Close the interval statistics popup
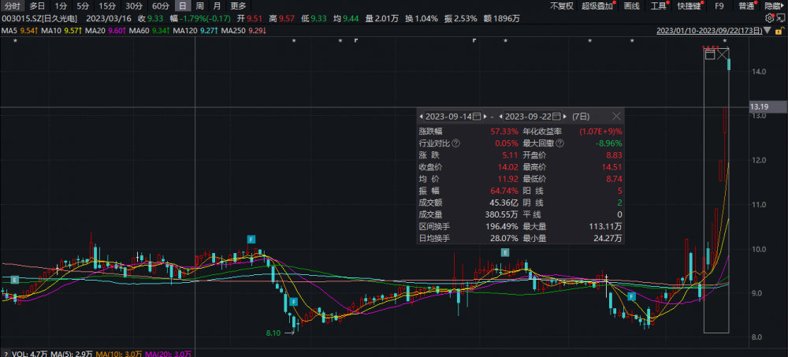Viewport: 788px width, 357px height. (x=616, y=116)
